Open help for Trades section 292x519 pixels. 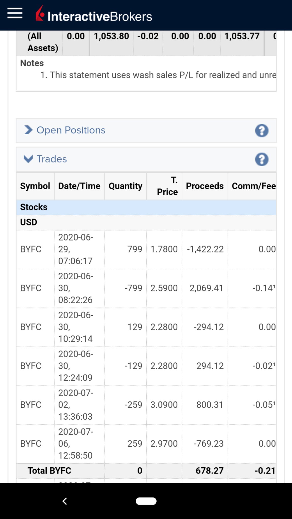(262, 159)
